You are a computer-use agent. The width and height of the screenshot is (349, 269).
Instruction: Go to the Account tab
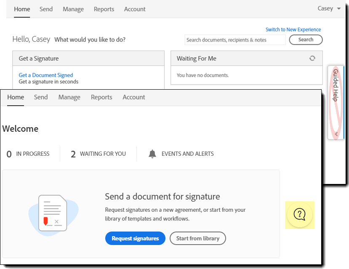click(133, 97)
